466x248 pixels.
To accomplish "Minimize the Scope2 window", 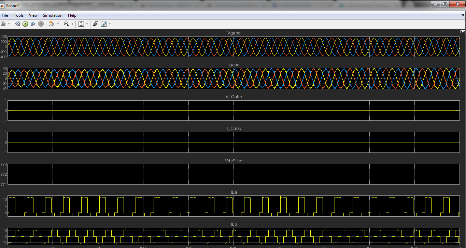I will click(x=435, y=4).
